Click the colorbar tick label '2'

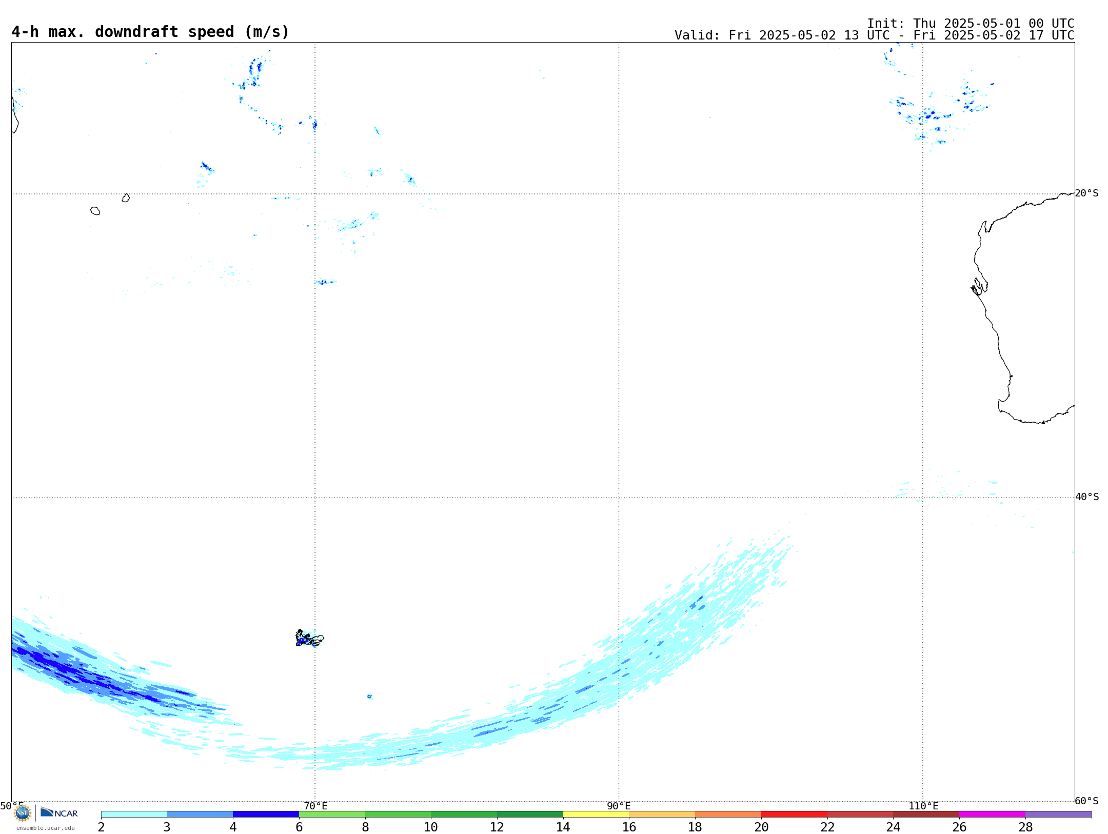coord(101,827)
